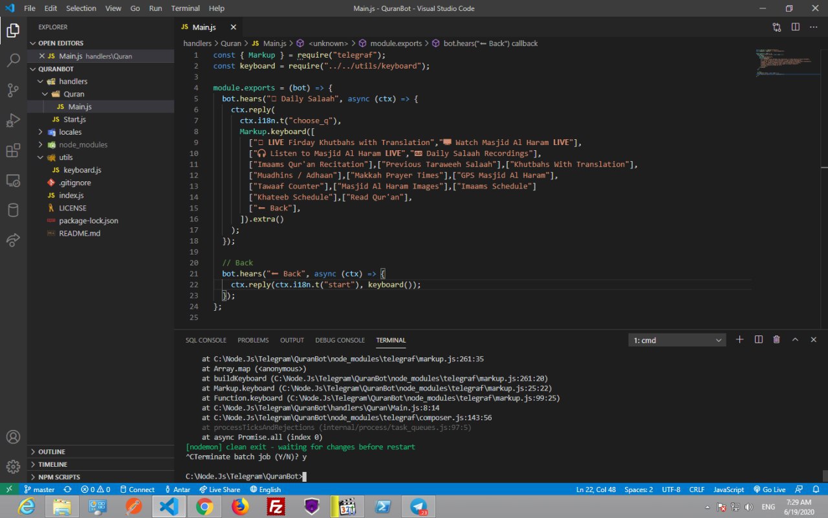
Task: Split the editor to the right
Action: point(796,27)
